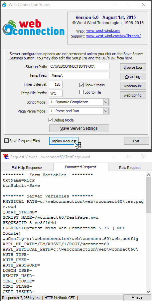
Task: Enable the Log to File checkbox
Action: 81,92
